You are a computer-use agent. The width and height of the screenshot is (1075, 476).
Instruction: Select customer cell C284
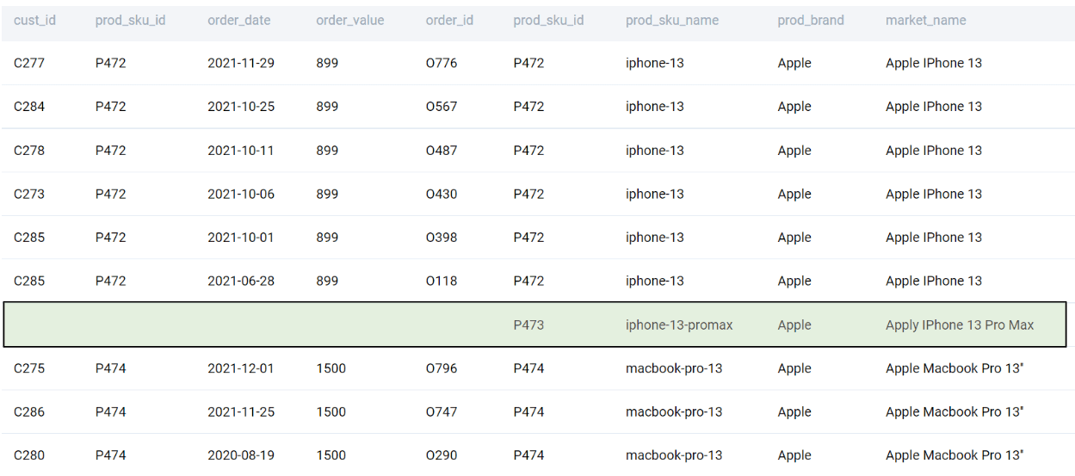[x=29, y=107]
